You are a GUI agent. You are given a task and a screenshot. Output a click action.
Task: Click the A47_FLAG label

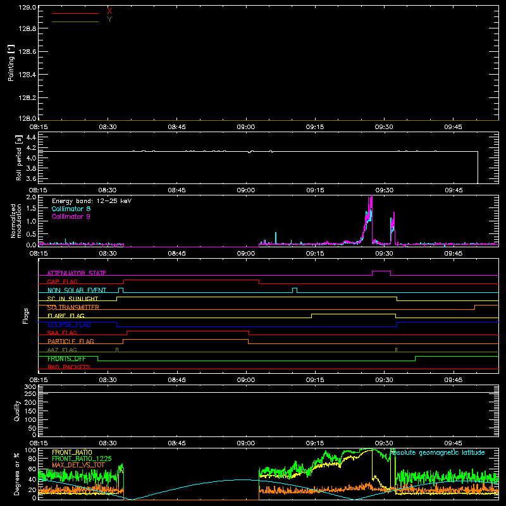coord(62,350)
